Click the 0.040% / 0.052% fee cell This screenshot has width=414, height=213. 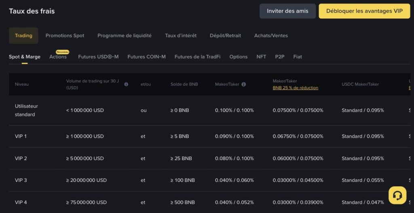(x=234, y=202)
